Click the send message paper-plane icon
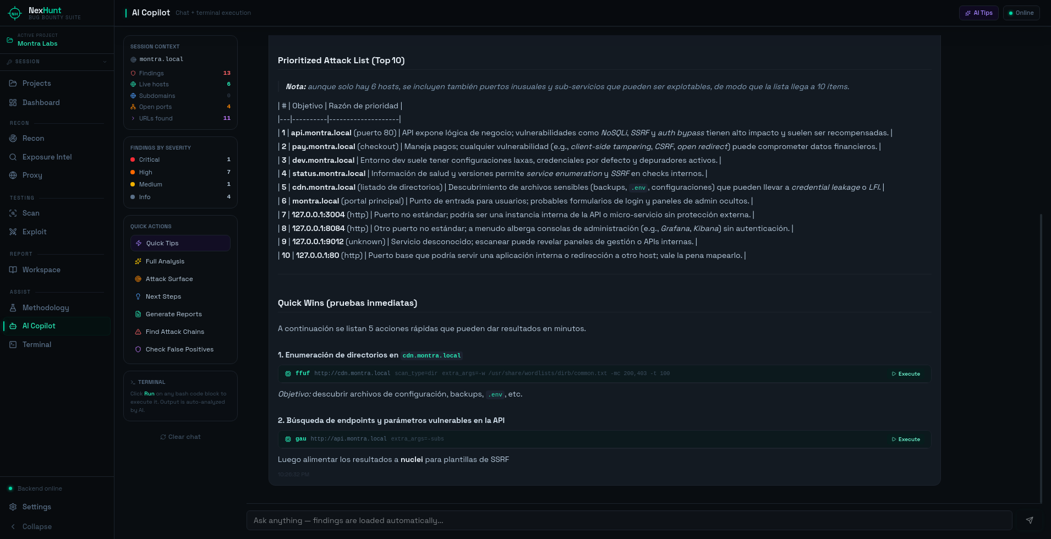1051x539 pixels. pos(1030,520)
